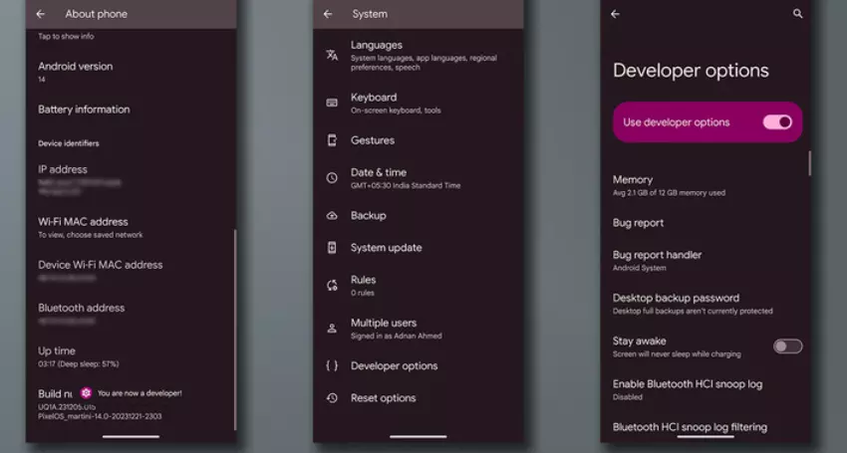Tap Device Wi-Fi MAC address entry

tap(131, 271)
